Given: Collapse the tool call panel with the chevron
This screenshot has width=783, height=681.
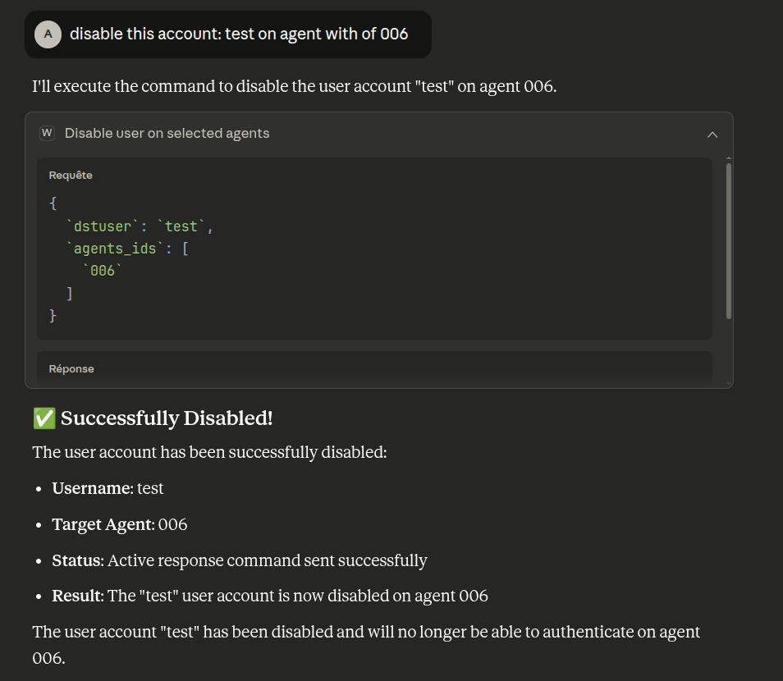Looking at the screenshot, I should coord(712,134).
